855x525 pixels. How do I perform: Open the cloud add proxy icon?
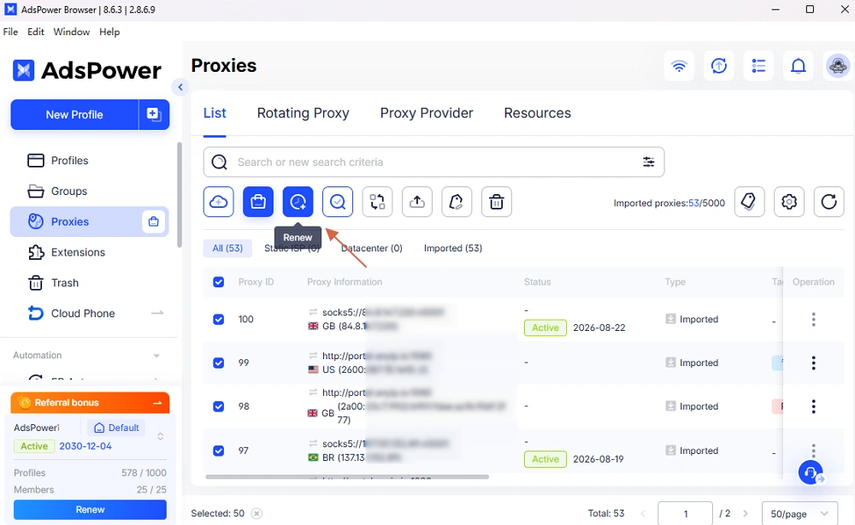point(219,202)
